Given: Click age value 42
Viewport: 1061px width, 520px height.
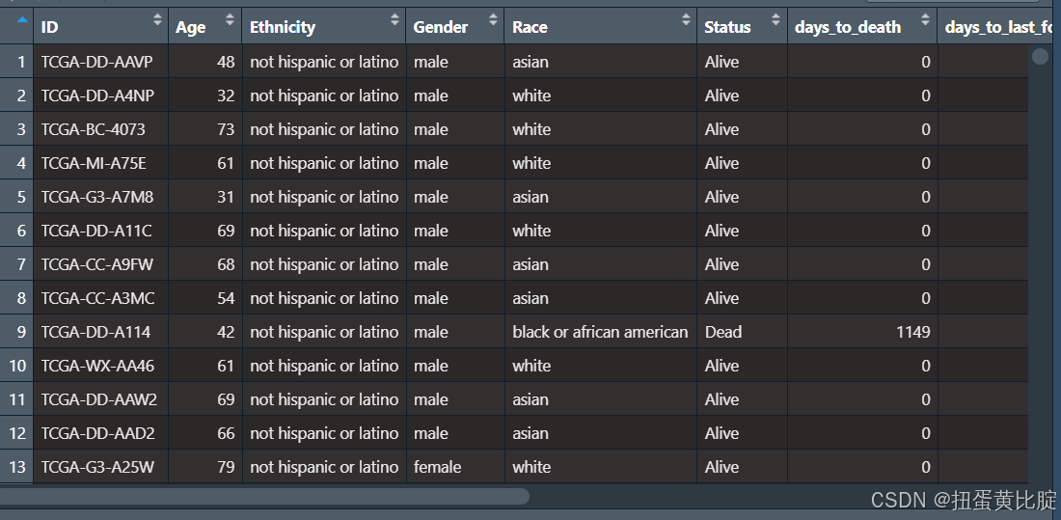Looking at the screenshot, I should (x=226, y=333).
